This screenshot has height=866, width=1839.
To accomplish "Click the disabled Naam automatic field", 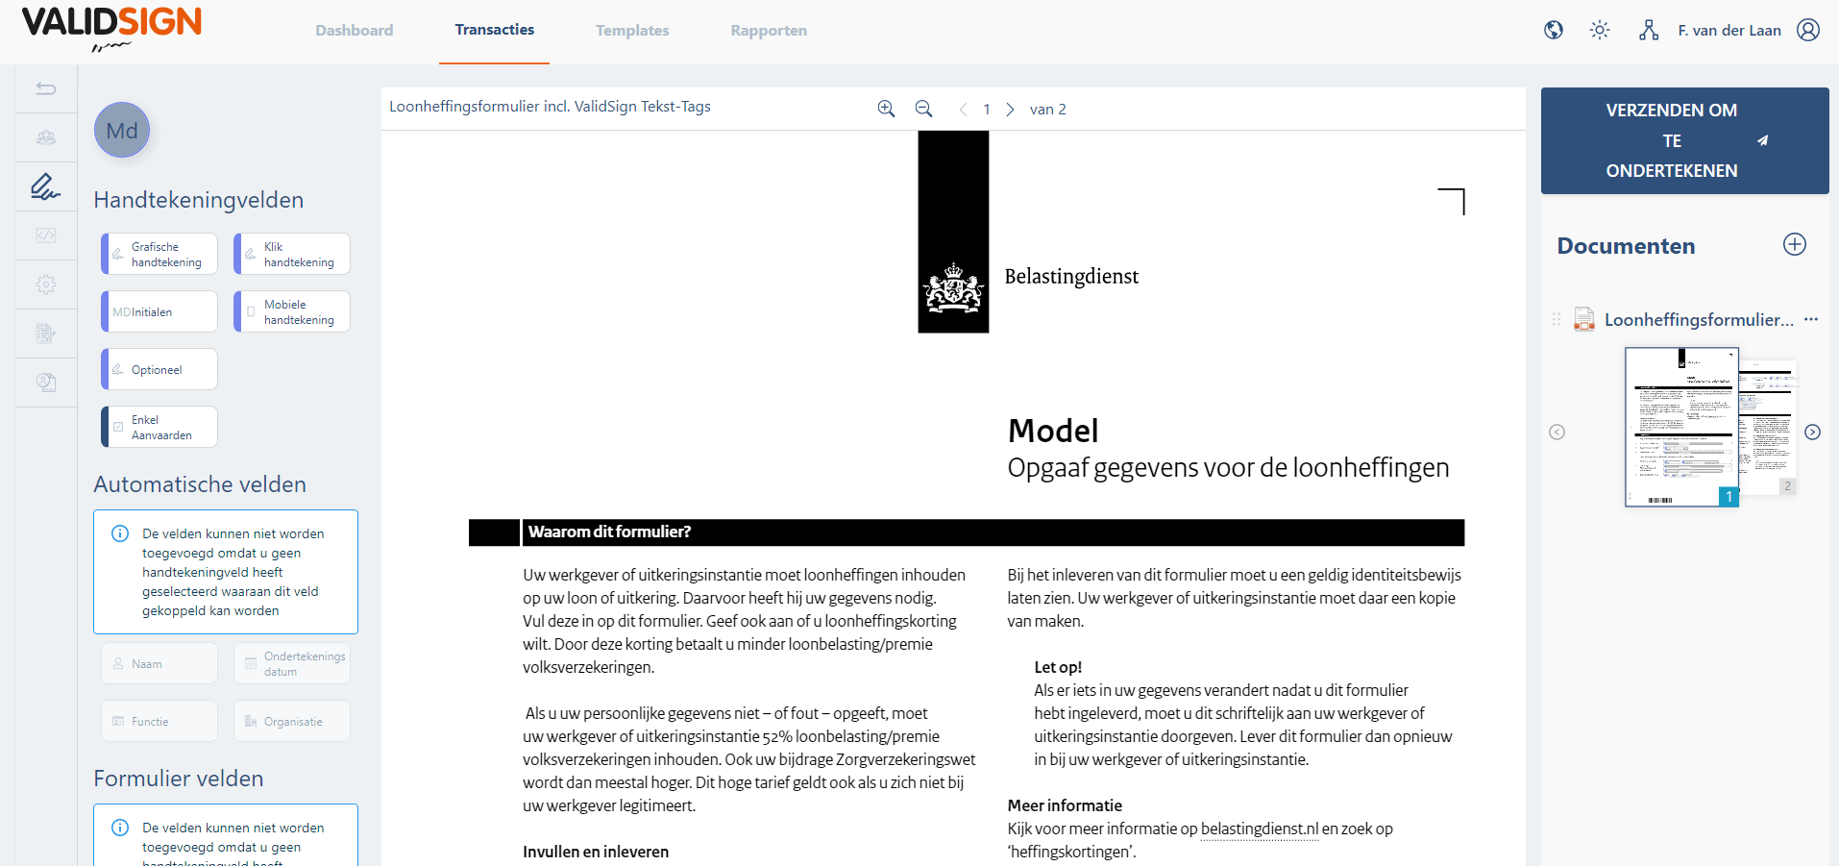I will tap(159, 663).
